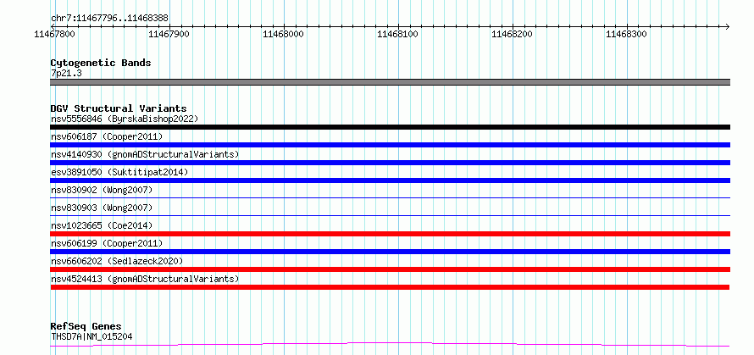Select the blue bar under esv3891050
The height and width of the screenshot is (355, 754).
pos(390,180)
